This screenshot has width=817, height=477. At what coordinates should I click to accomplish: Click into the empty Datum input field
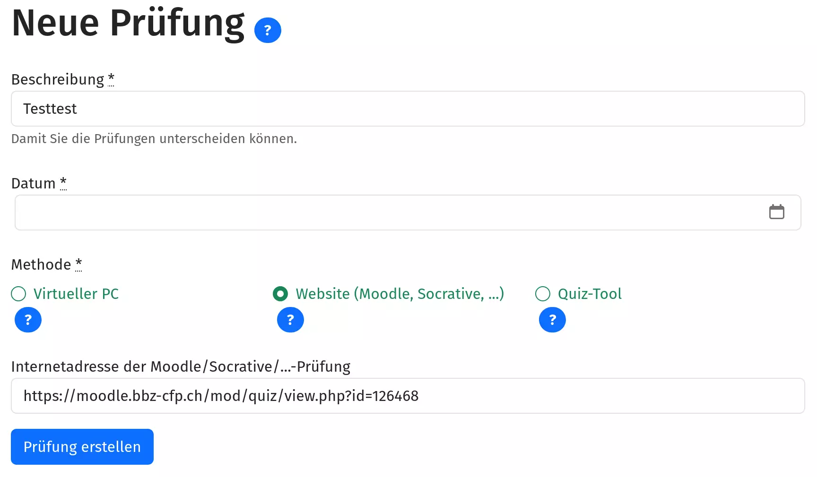[388, 213]
